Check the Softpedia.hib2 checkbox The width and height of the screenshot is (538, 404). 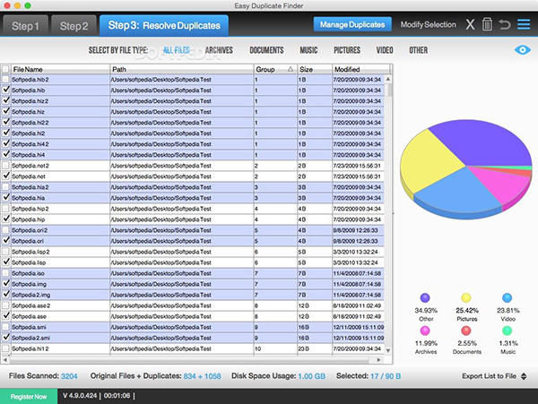click(x=5, y=80)
